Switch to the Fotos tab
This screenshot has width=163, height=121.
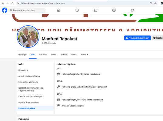pyautogui.click(x=54, y=54)
